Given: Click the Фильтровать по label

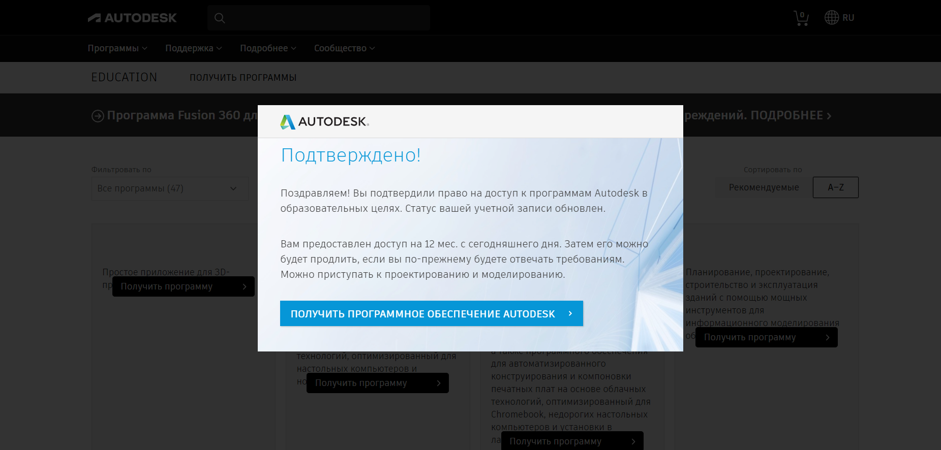Looking at the screenshot, I should click(122, 170).
